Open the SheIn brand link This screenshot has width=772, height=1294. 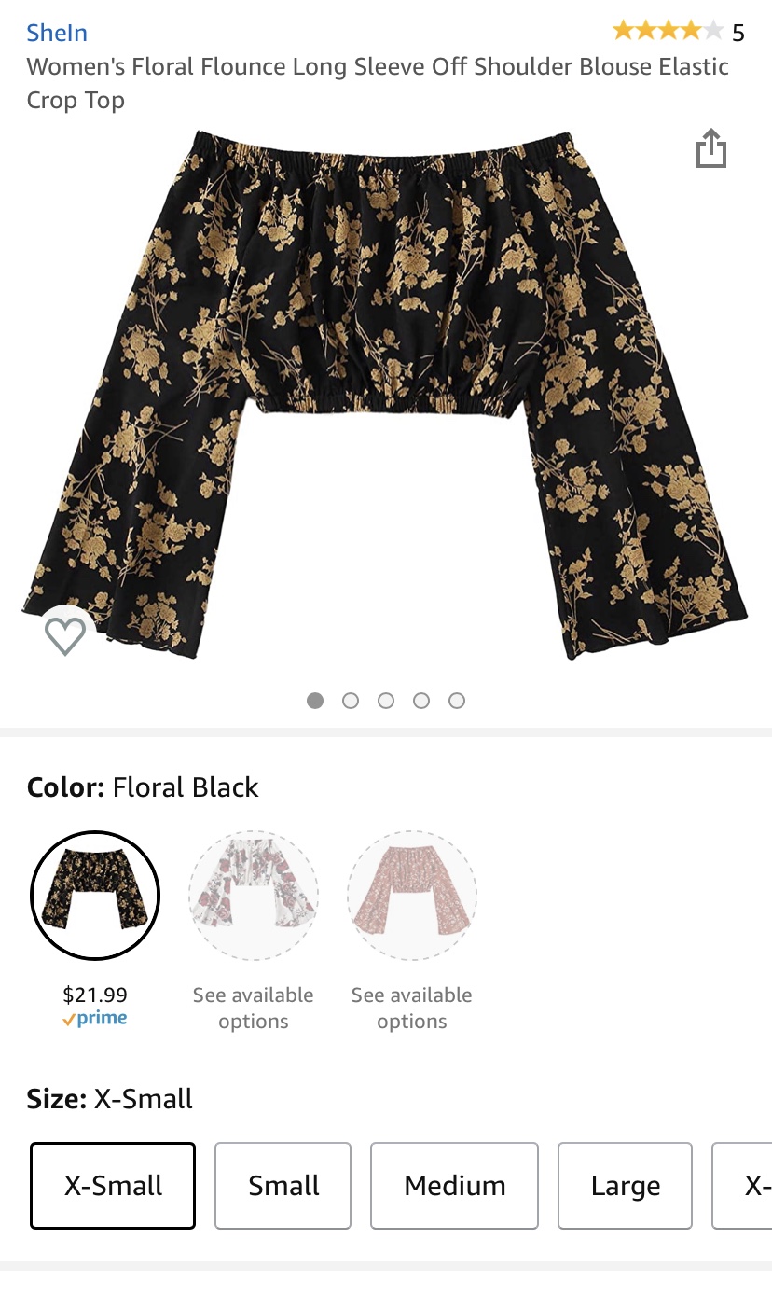pyautogui.click(x=57, y=33)
